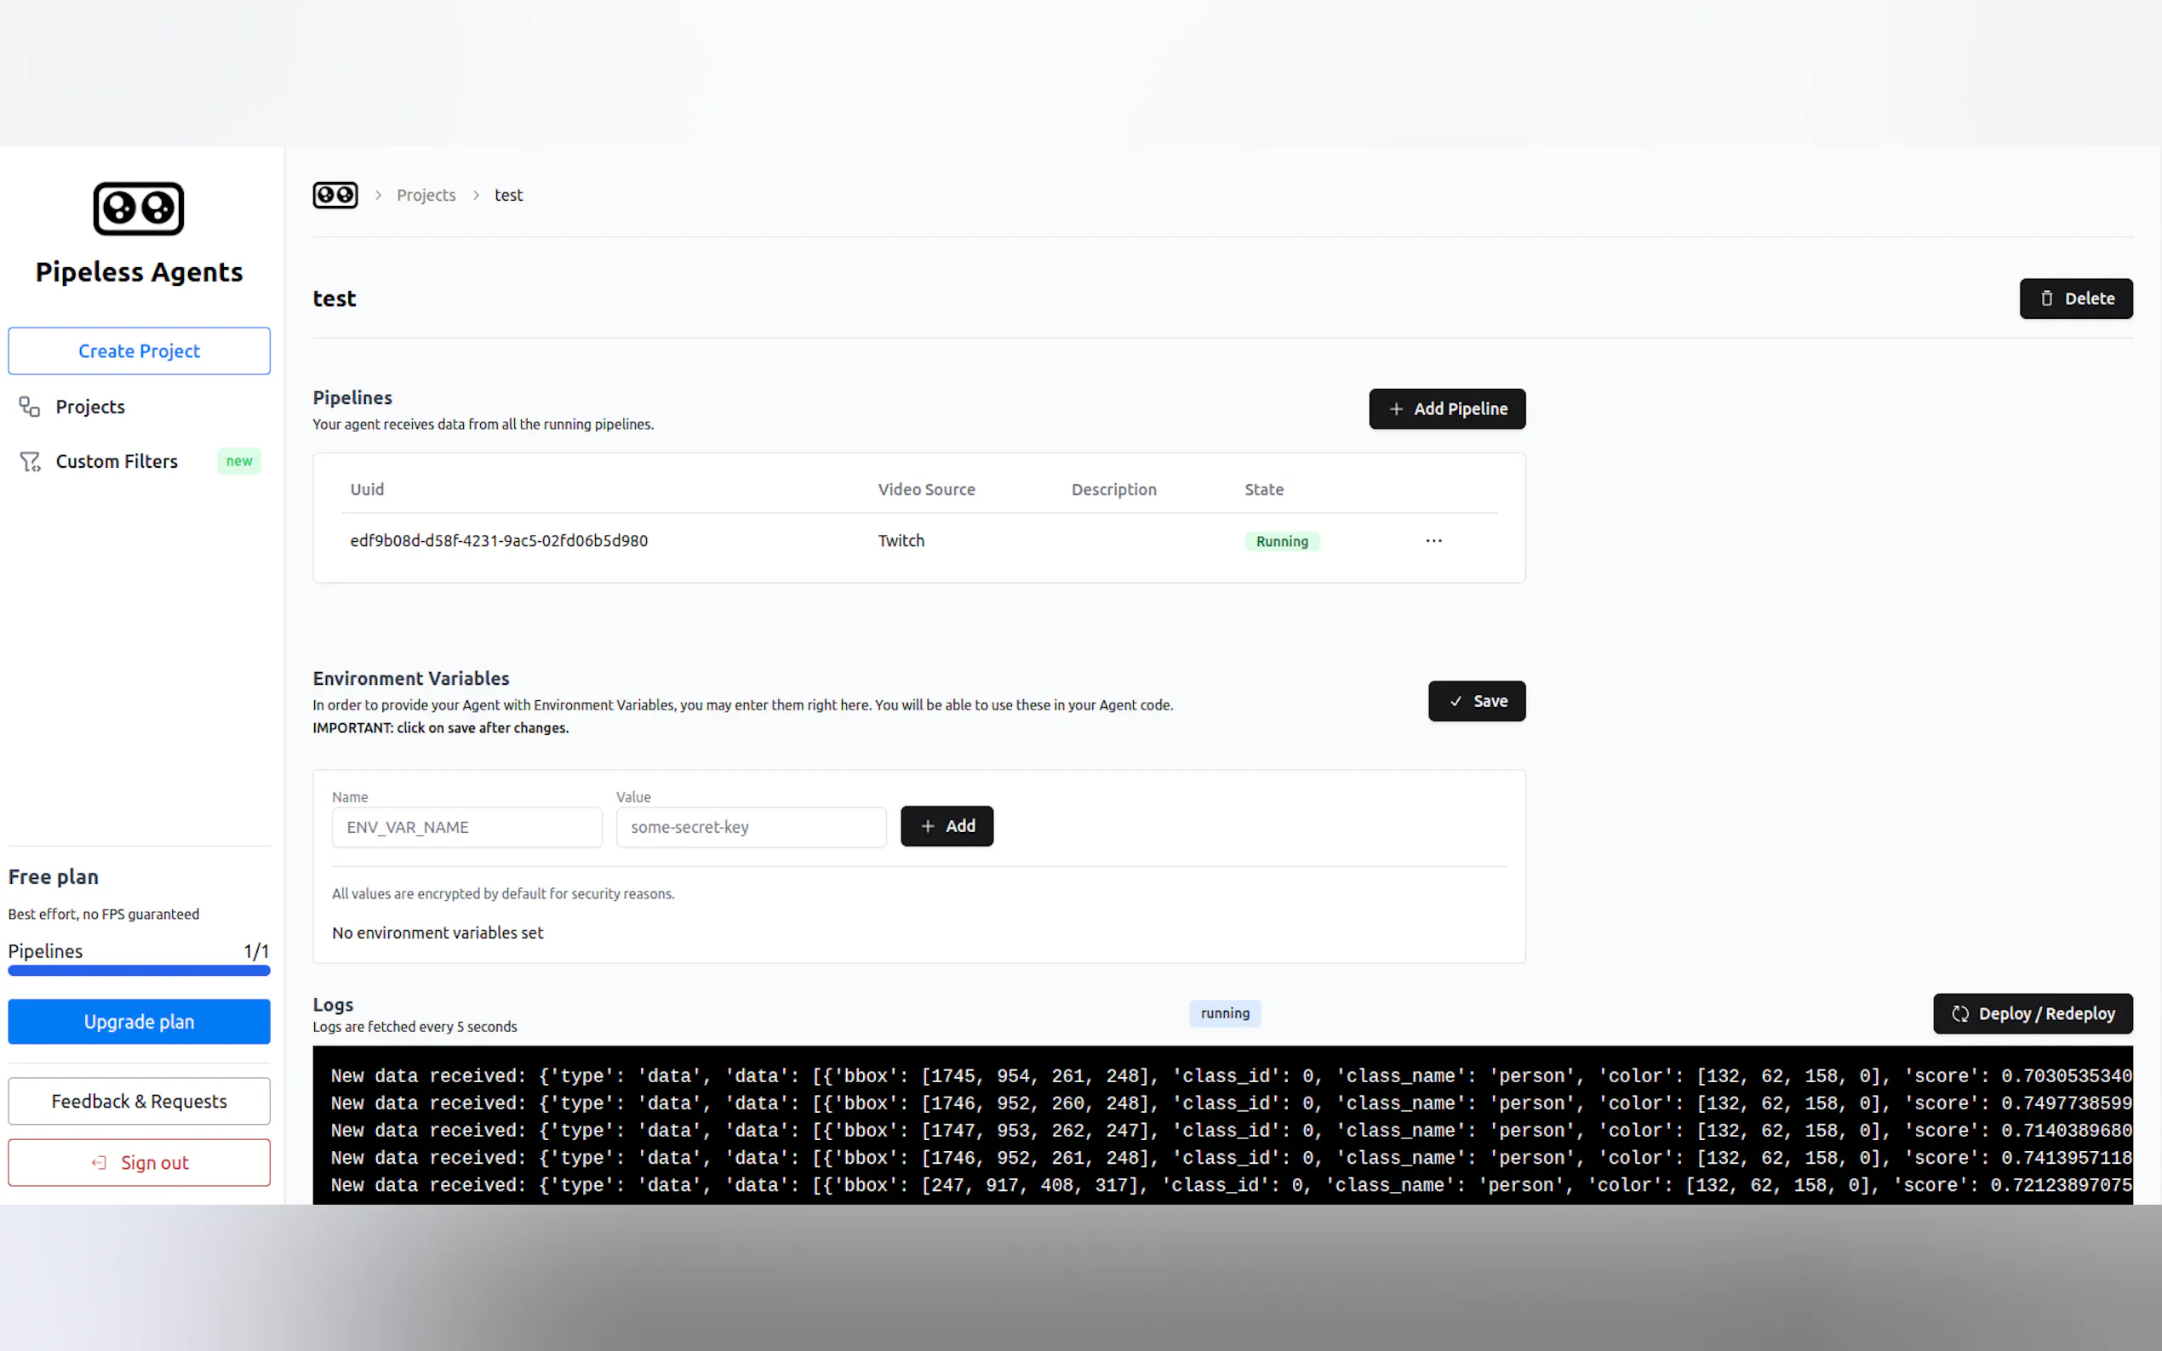Focus the some-secret-key value field

click(751, 828)
